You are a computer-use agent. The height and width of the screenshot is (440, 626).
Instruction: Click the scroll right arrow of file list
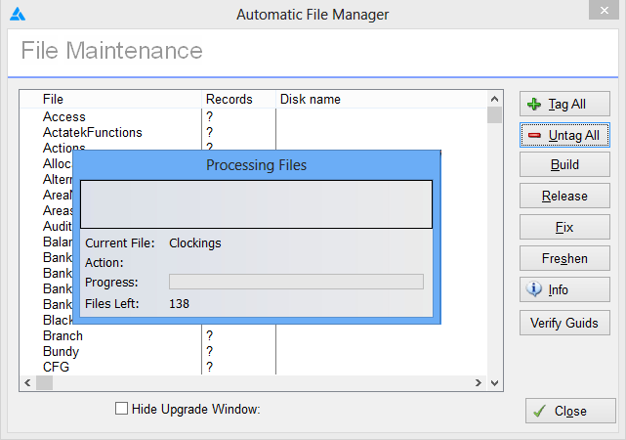pos(478,383)
